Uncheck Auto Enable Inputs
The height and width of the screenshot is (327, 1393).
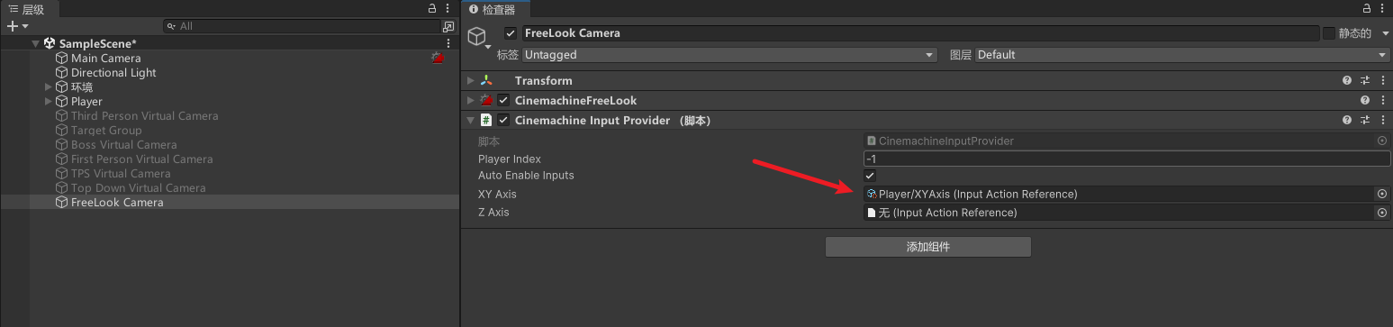click(x=870, y=176)
